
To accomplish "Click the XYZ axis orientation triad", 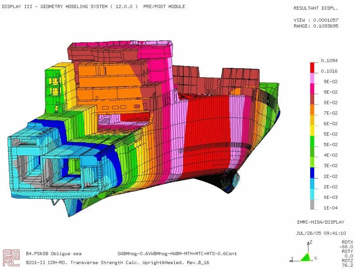I will tap(304, 252).
